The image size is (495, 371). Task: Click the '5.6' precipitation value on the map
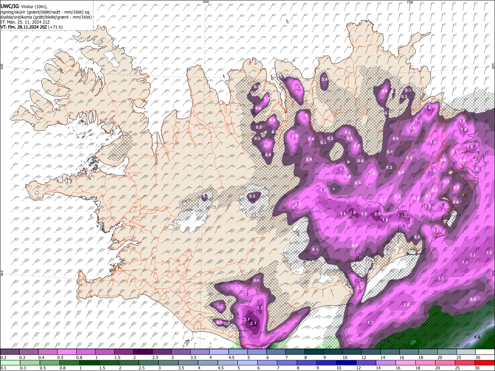click(x=477, y=337)
